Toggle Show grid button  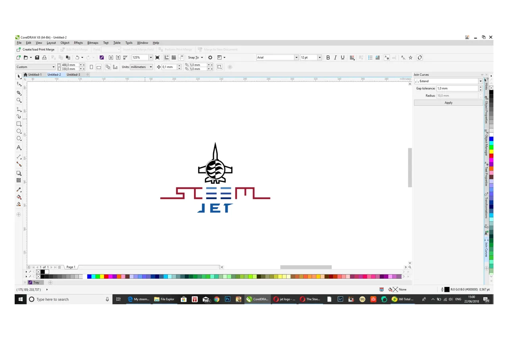[x=174, y=58]
